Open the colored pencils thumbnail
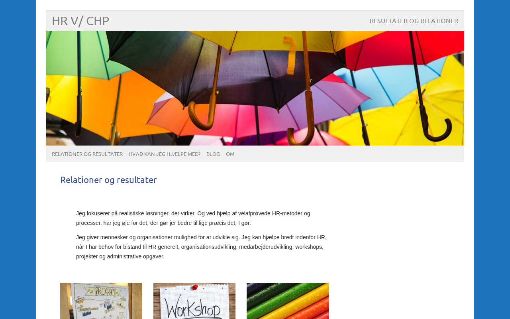Viewport: 510px width, 319px height. 288,301
